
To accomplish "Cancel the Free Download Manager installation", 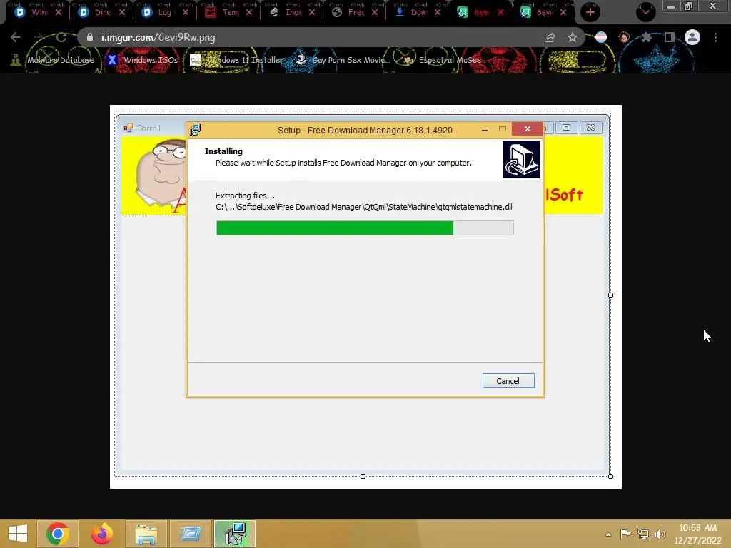I will [508, 381].
